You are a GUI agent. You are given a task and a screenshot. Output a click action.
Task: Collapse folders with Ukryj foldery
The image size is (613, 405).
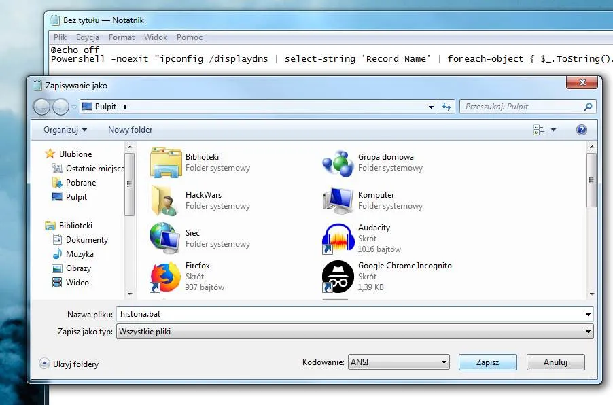(69, 364)
